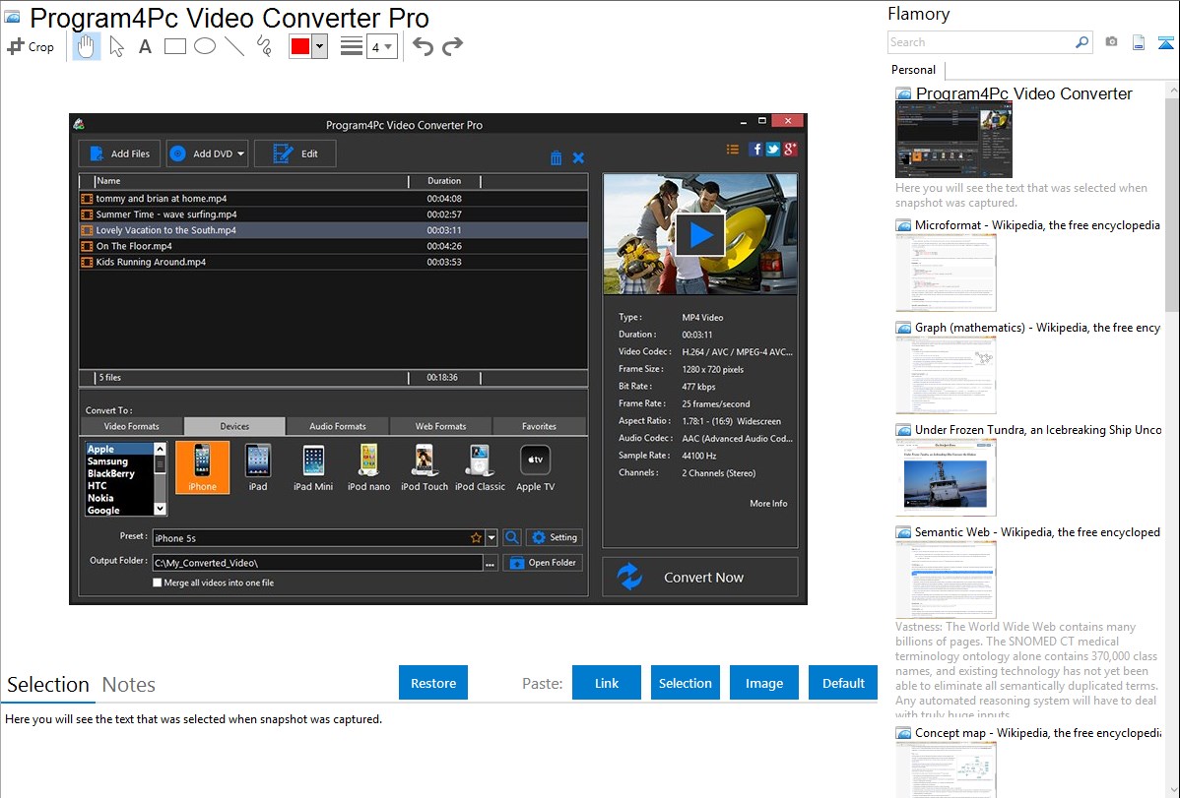Viewport: 1180px width, 798px height.
Task: Click the Add Files button
Action: 119,154
